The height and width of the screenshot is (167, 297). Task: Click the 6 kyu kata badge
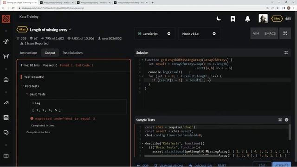click(x=22, y=30)
